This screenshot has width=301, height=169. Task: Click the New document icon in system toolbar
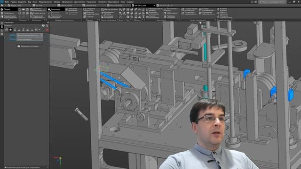(20, 9)
